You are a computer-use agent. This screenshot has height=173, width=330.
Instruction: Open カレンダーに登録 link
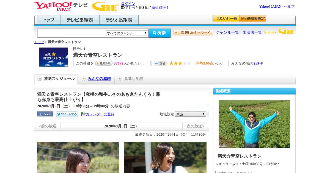(100, 114)
